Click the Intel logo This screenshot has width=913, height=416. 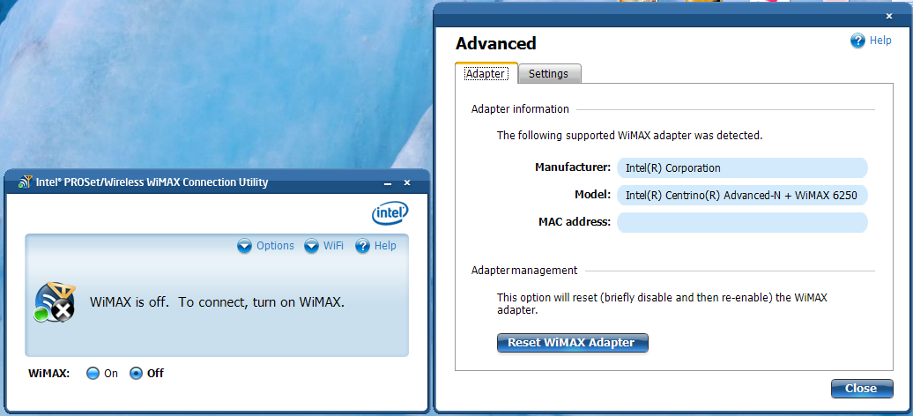(x=390, y=214)
